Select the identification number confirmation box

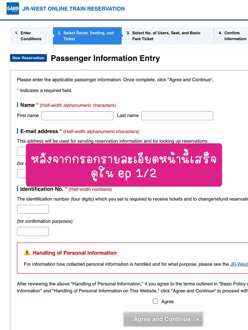click(x=33, y=231)
